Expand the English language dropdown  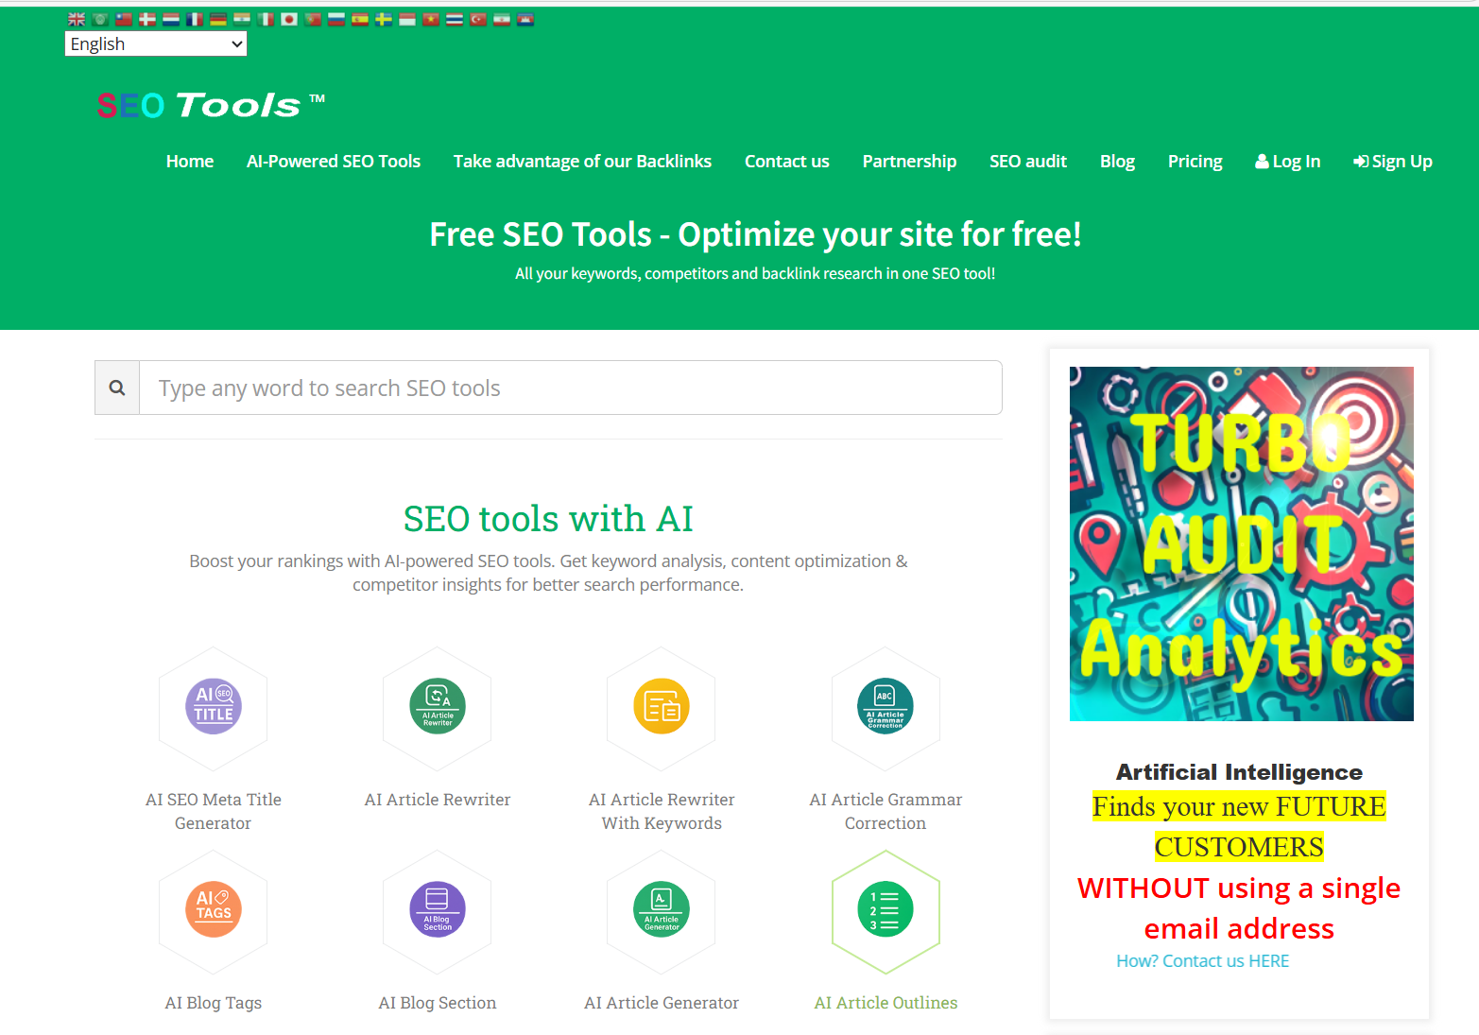pos(156,44)
